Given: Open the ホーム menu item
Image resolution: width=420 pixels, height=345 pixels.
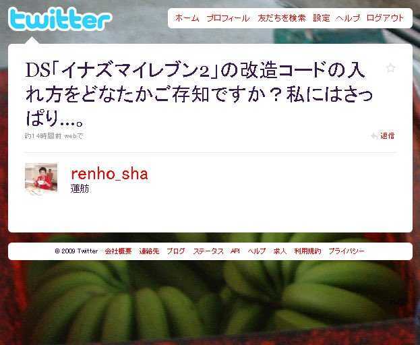Looking at the screenshot, I should pyautogui.click(x=187, y=18).
